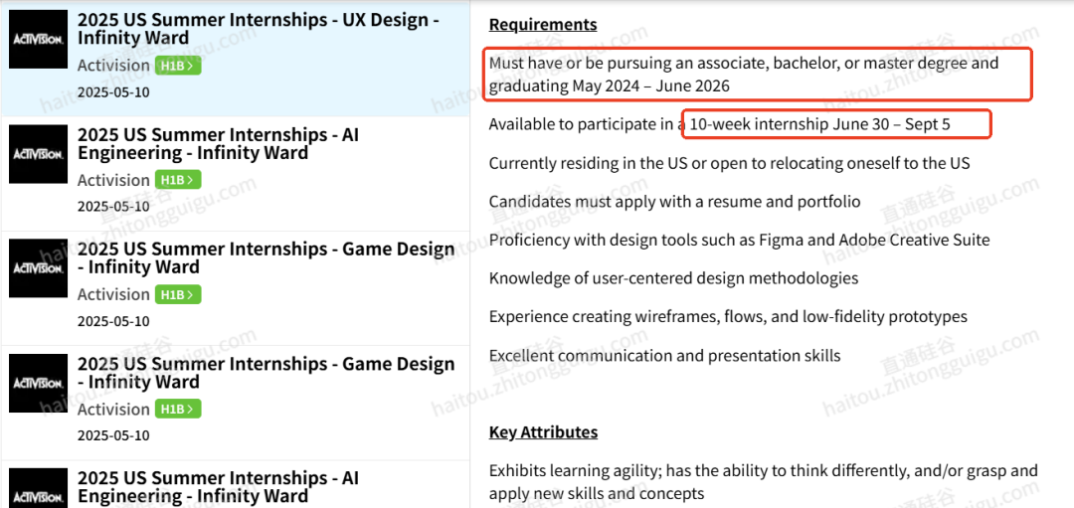Image resolution: width=1074 pixels, height=508 pixels.
Task: Select the Key Attributes heading
Action: (543, 432)
